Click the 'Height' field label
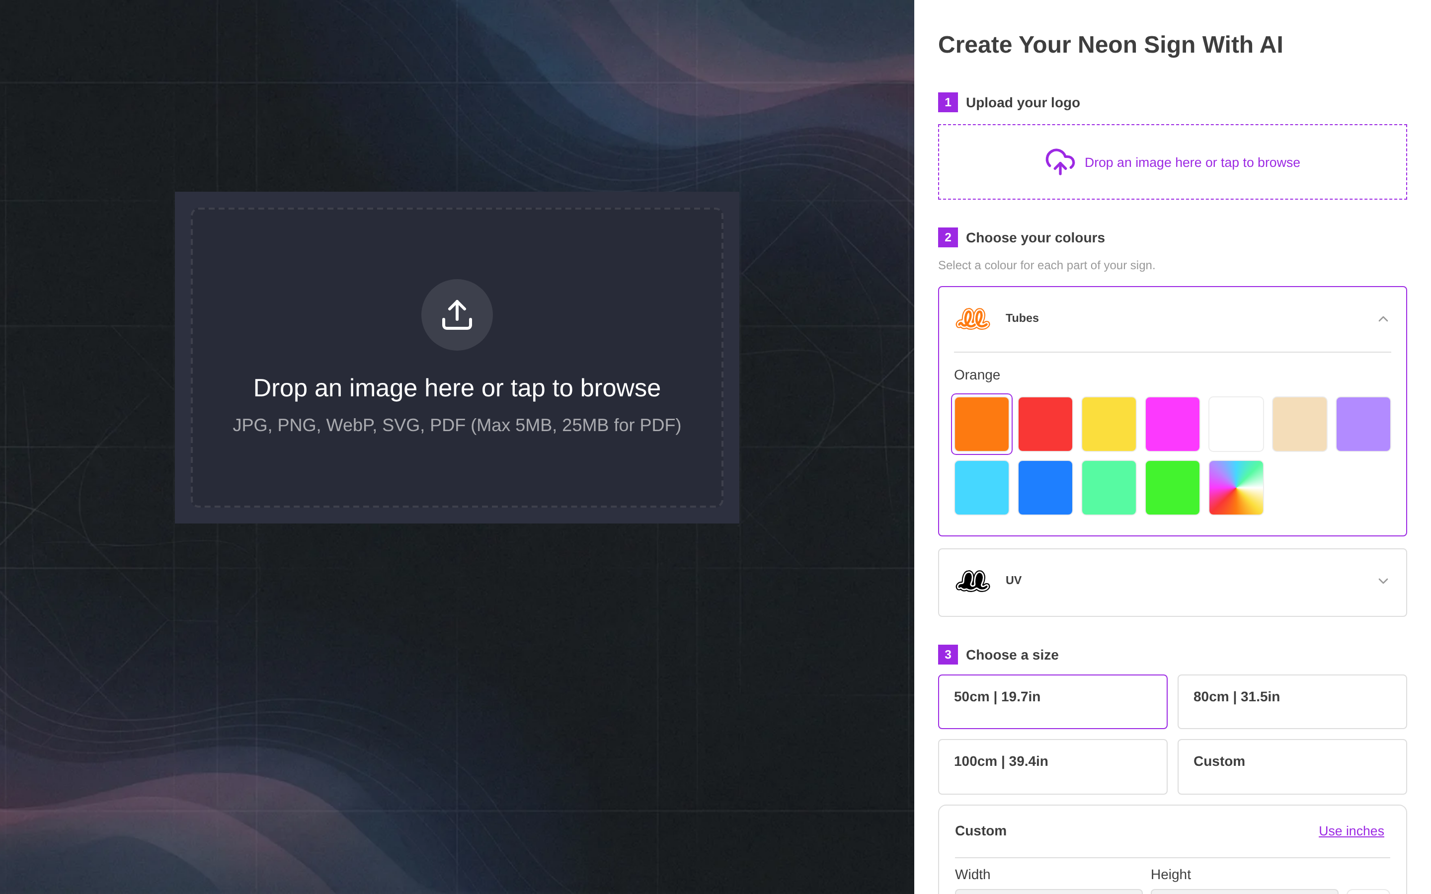The width and height of the screenshot is (1431, 894). (1170, 875)
